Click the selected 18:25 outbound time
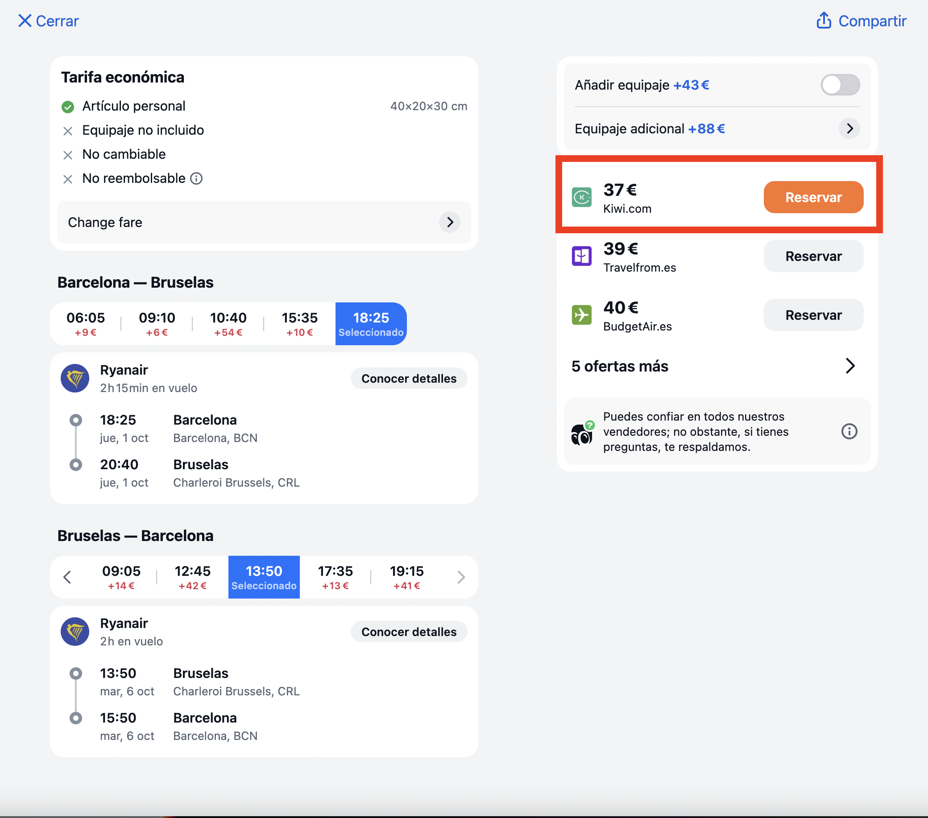 (371, 324)
